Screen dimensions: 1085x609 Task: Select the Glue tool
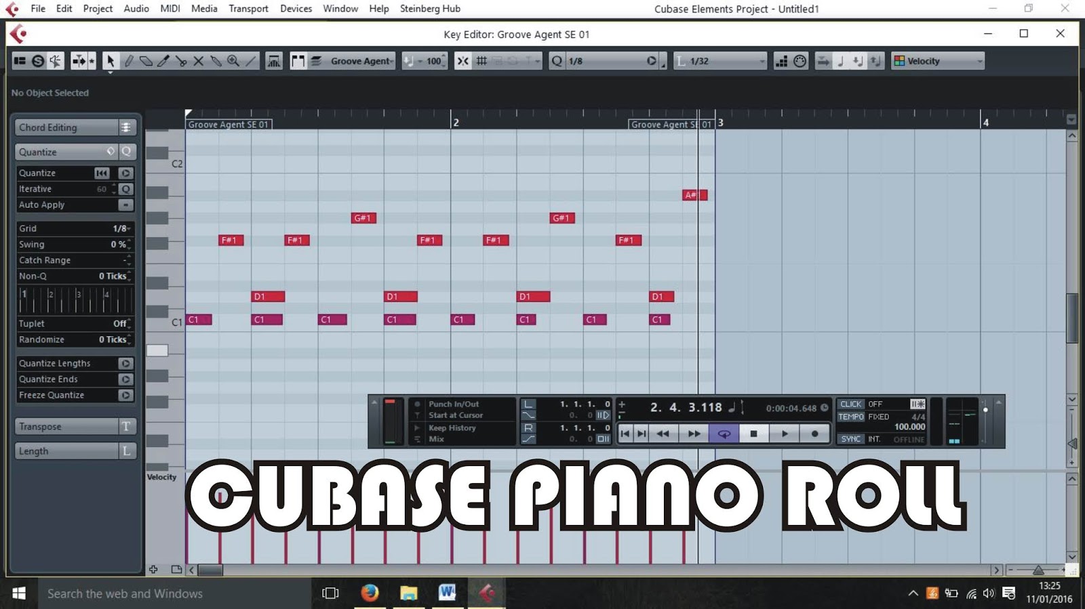pyautogui.click(x=216, y=61)
